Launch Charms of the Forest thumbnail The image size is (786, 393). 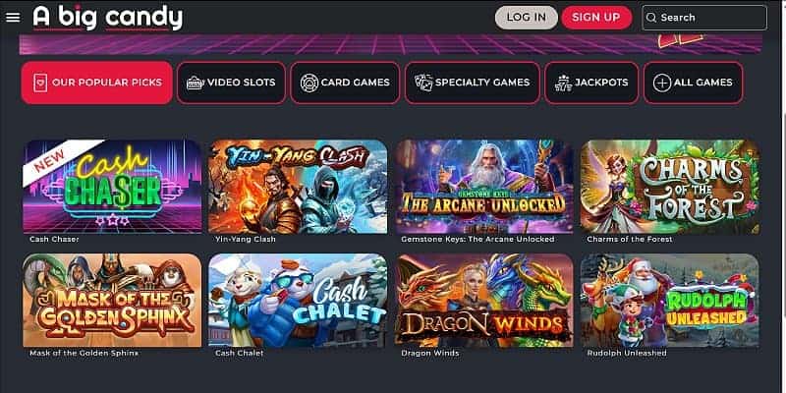[x=670, y=187]
